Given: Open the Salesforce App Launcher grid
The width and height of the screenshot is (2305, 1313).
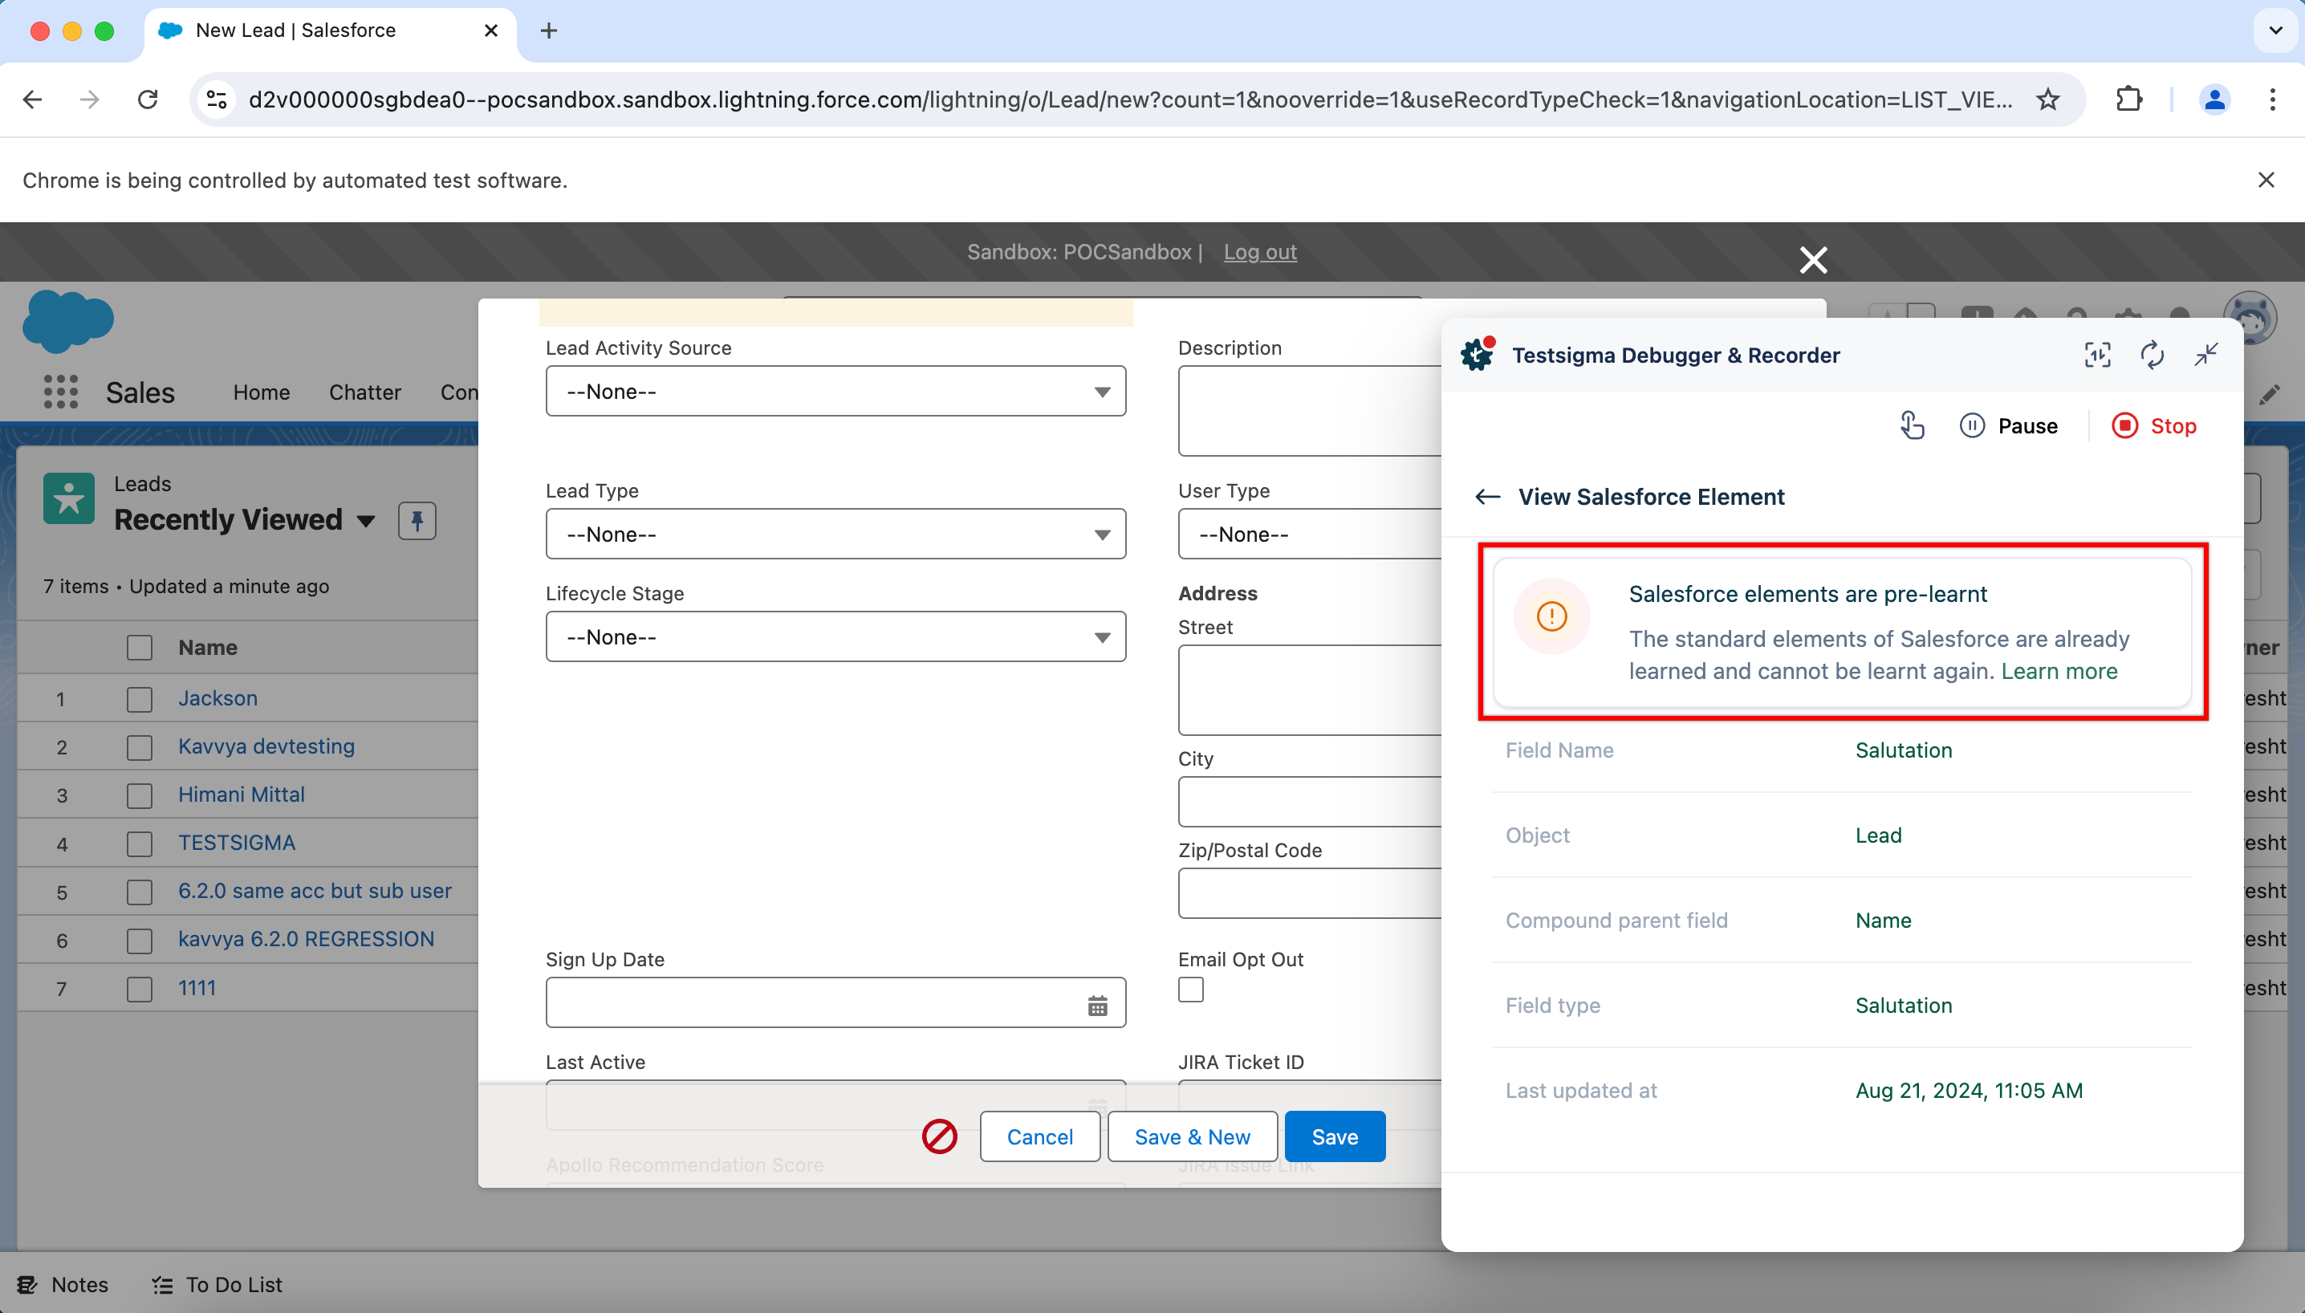Looking at the screenshot, I should pyautogui.click(x=60, y=392).
